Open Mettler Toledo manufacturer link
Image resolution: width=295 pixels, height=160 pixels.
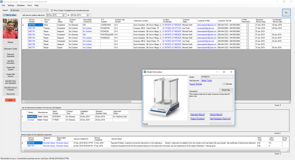coord(207,81)
